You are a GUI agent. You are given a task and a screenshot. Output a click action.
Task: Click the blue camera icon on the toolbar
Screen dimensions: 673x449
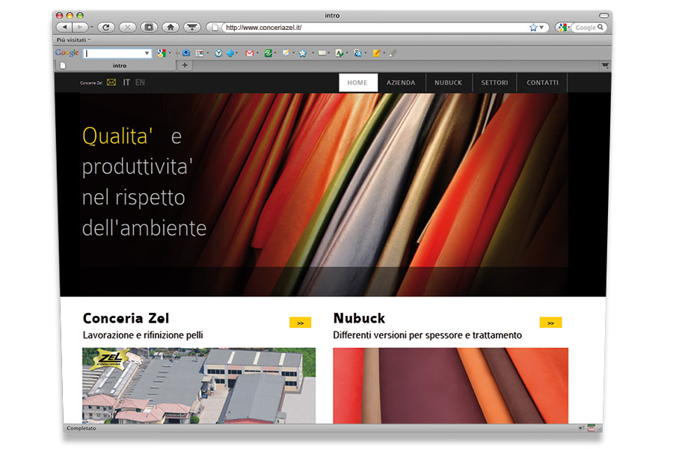[x=186, y=53]
